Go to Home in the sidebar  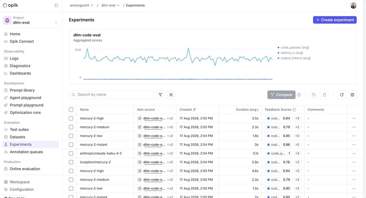click(x=30, y=34)
